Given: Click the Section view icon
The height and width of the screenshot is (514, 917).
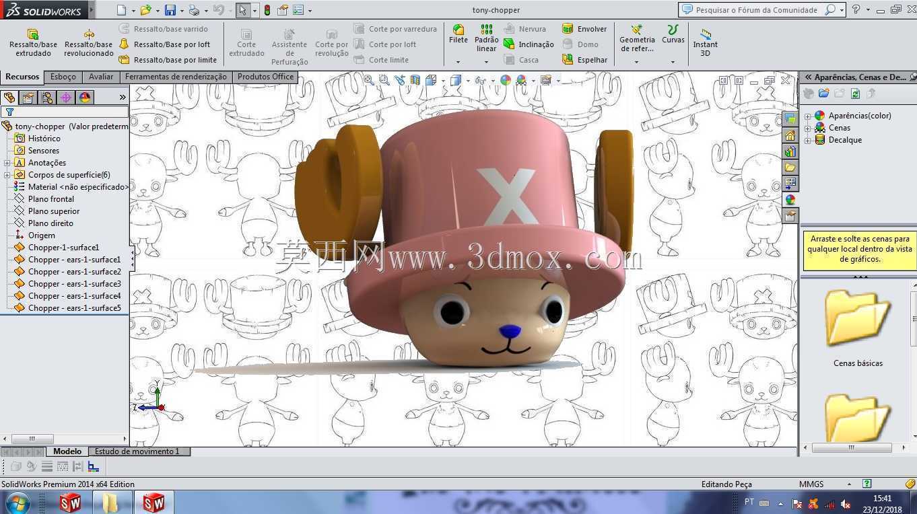Looking at the screenshot, I should (415, 80).
